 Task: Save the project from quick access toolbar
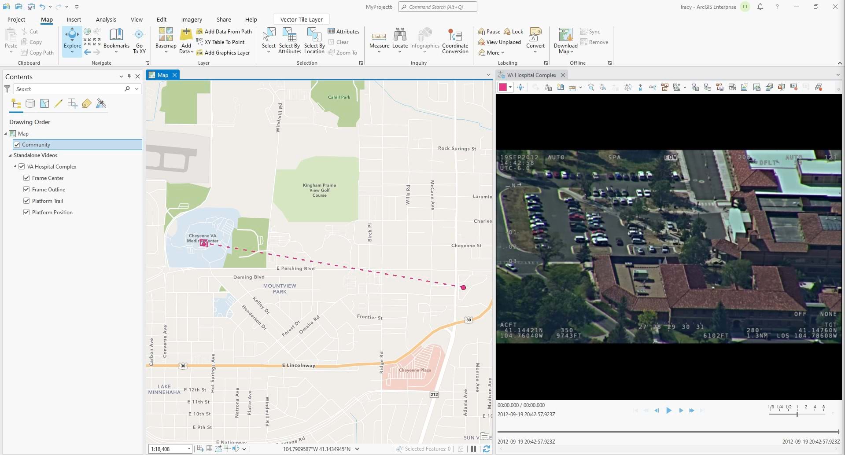(31, 7)
